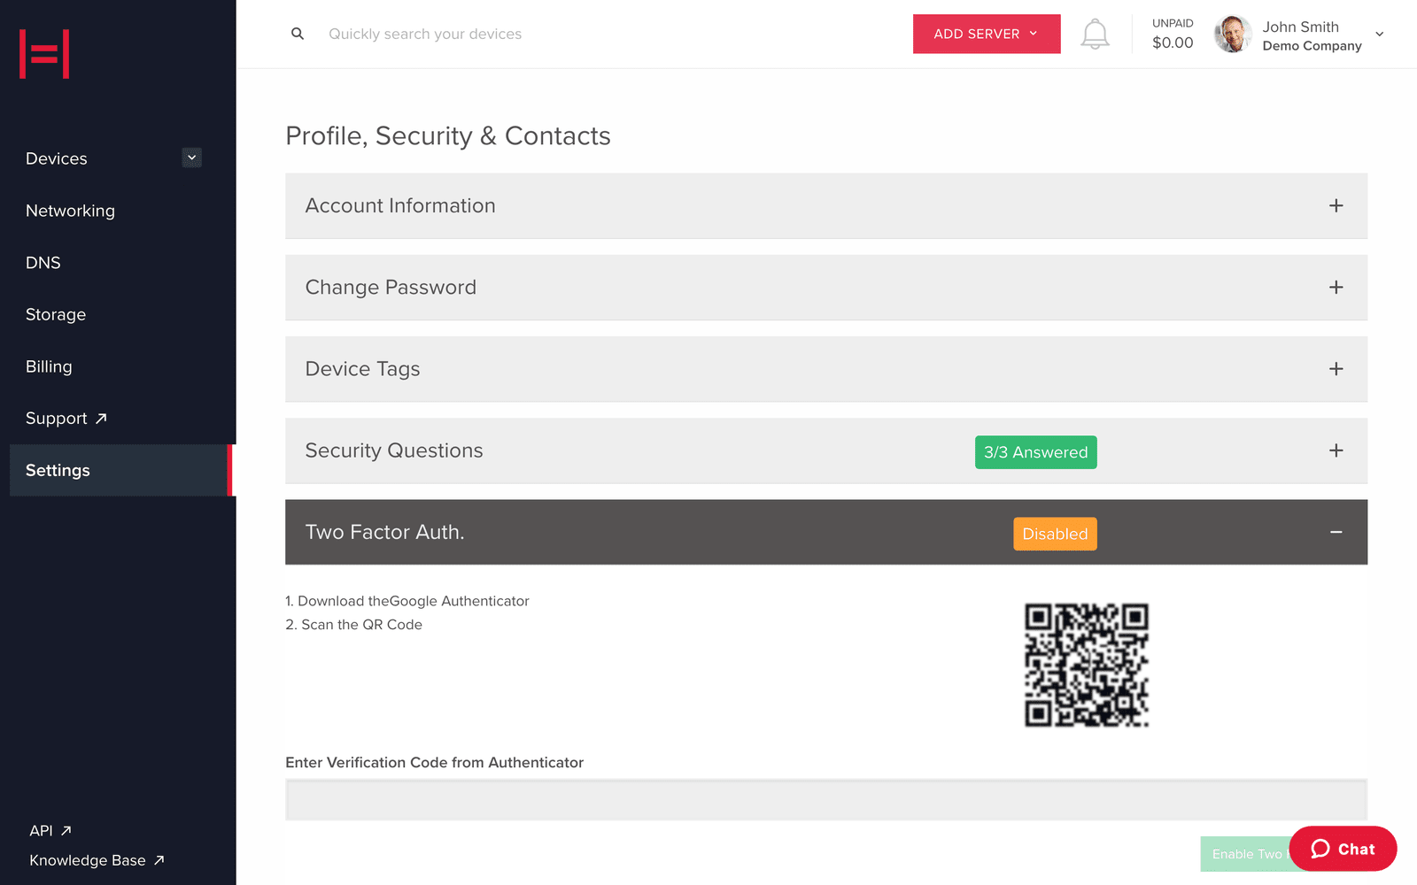Select Billing in the sidebar

click(x=49, y=366)
